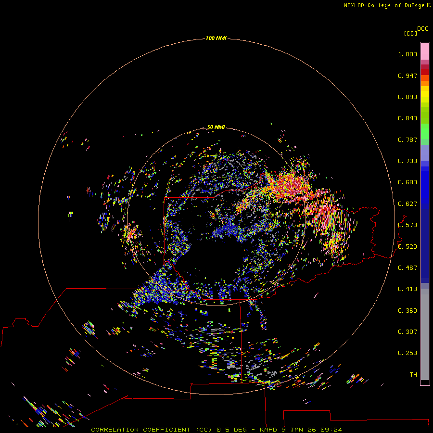Image resolution: width=433 pixels, height=433 pixels.
Task: Click the NEXLAB-College of DuPage label
Action: click(387, 5)
